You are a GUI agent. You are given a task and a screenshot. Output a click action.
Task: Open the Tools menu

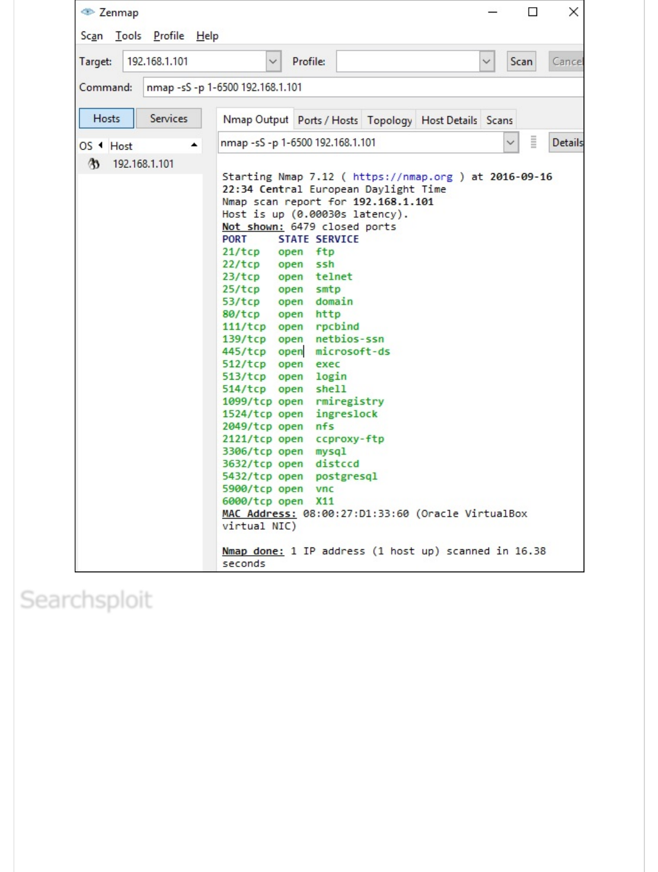pyautogui.click(x=128, y=36)
